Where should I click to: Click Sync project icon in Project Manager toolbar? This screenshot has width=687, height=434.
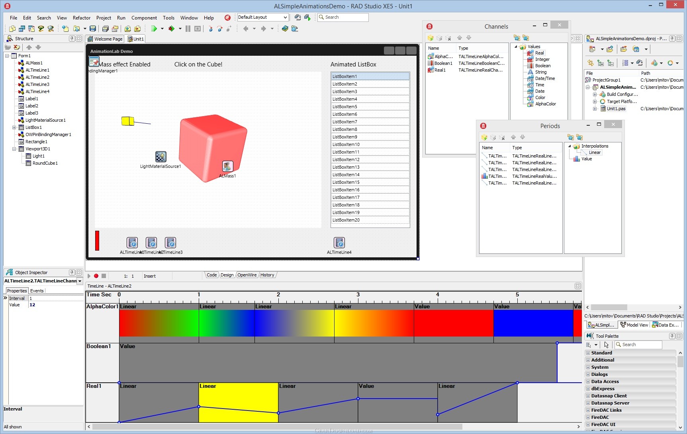pyautogui.click(x=590, y=63)
